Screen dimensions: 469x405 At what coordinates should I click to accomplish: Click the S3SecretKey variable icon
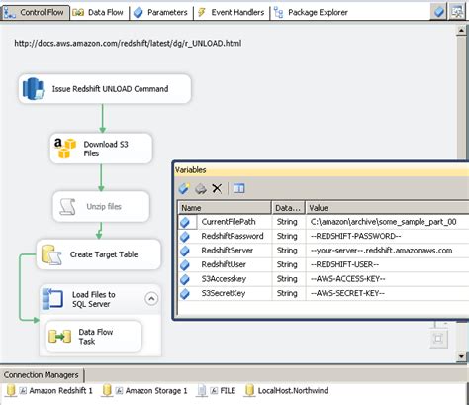[185, 293]
